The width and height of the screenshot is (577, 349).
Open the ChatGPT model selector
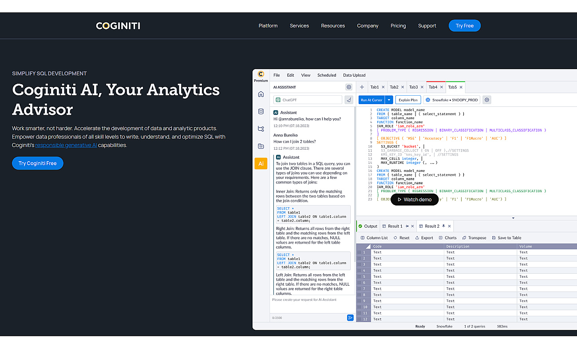coord(308,100)
